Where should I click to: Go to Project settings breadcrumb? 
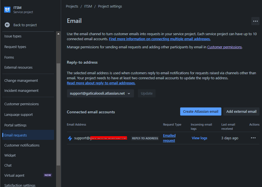point(110,6)
